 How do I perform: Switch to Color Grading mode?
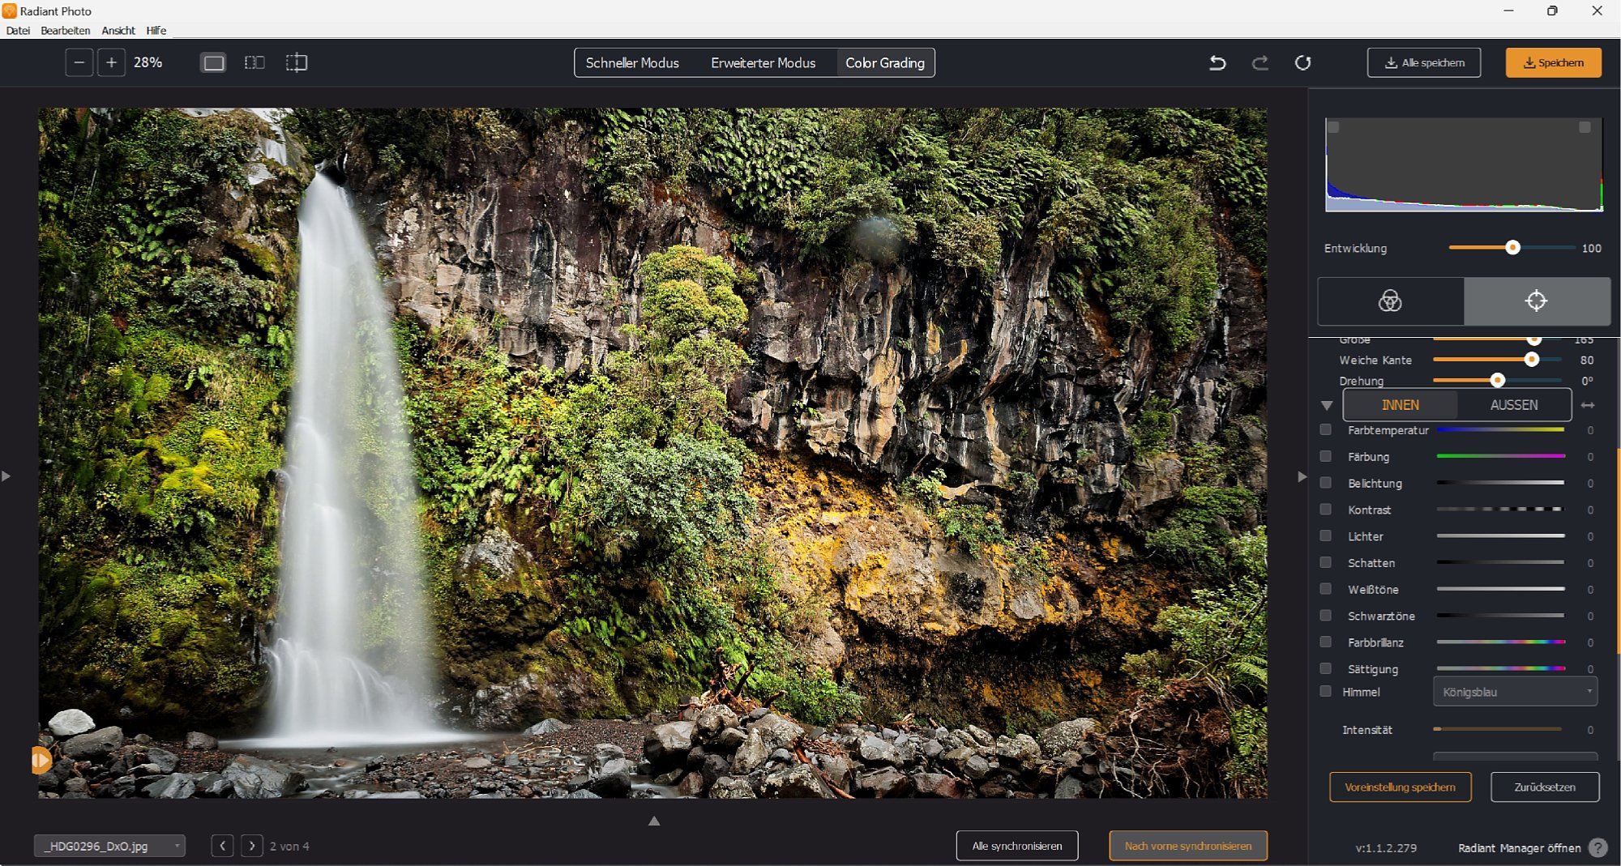(x=885, y=62)
